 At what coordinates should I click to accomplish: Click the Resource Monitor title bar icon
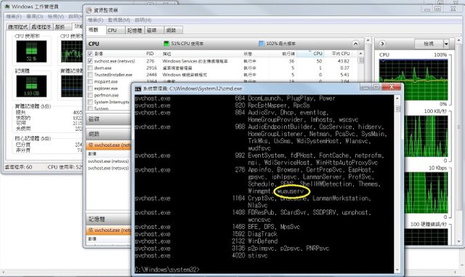(x=89, y=10)
